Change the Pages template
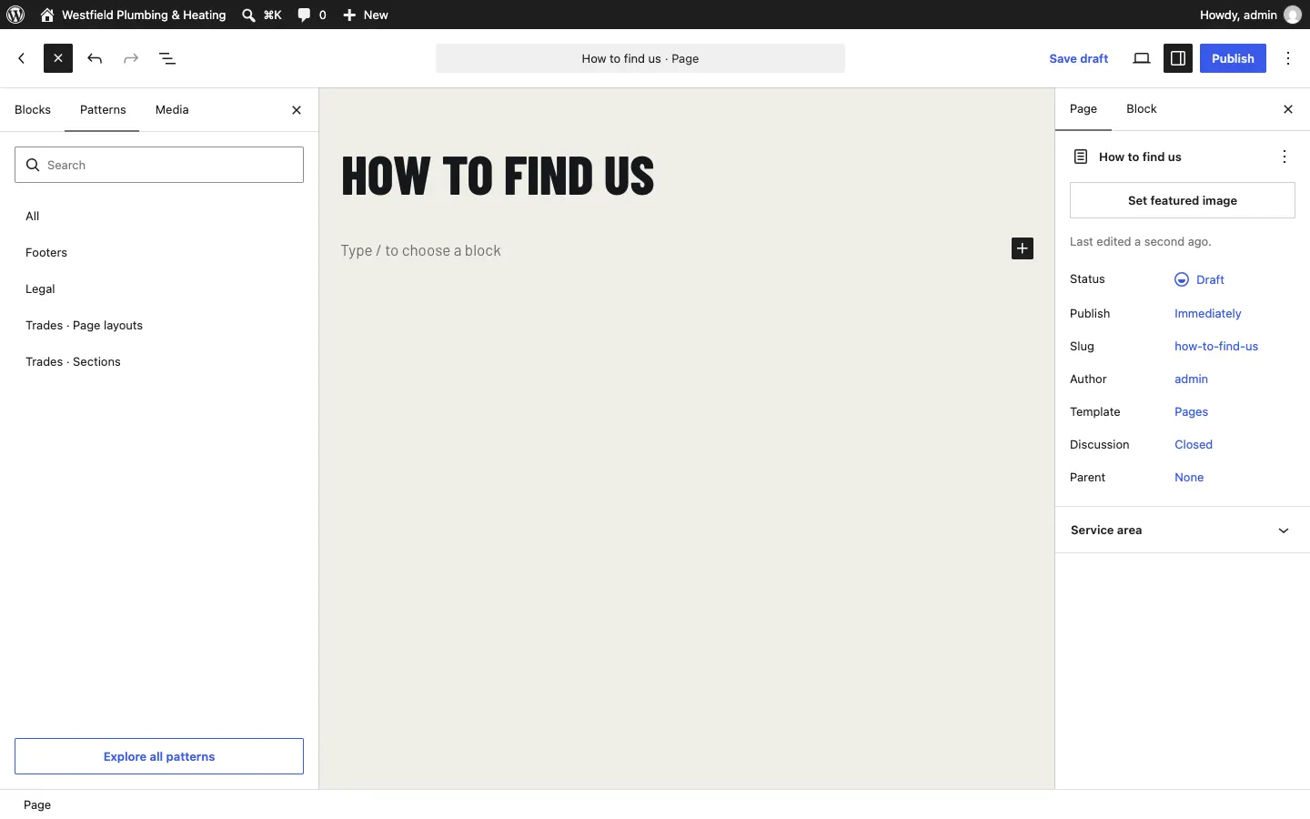Viewport: 1310px width, 819px height. click(x=1192, y=412)
